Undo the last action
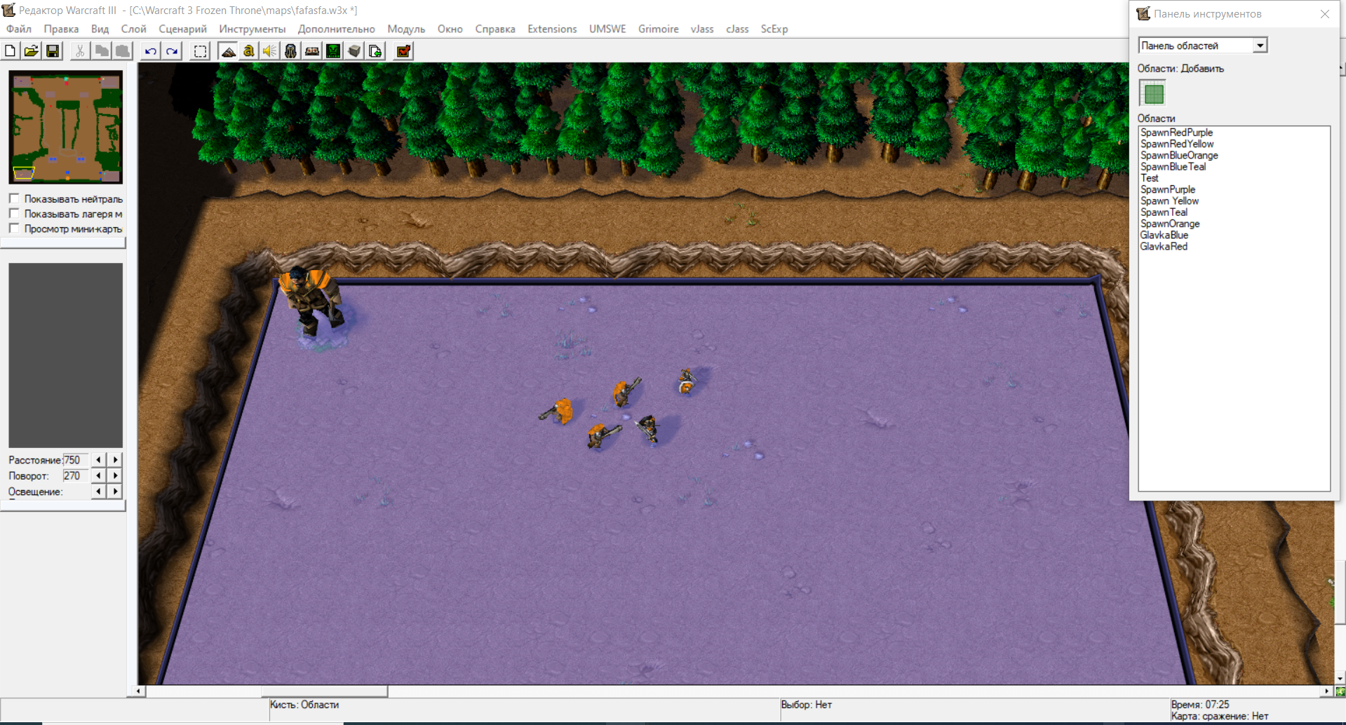Screen dimensions: 1346x725 (x=151, y=51)
